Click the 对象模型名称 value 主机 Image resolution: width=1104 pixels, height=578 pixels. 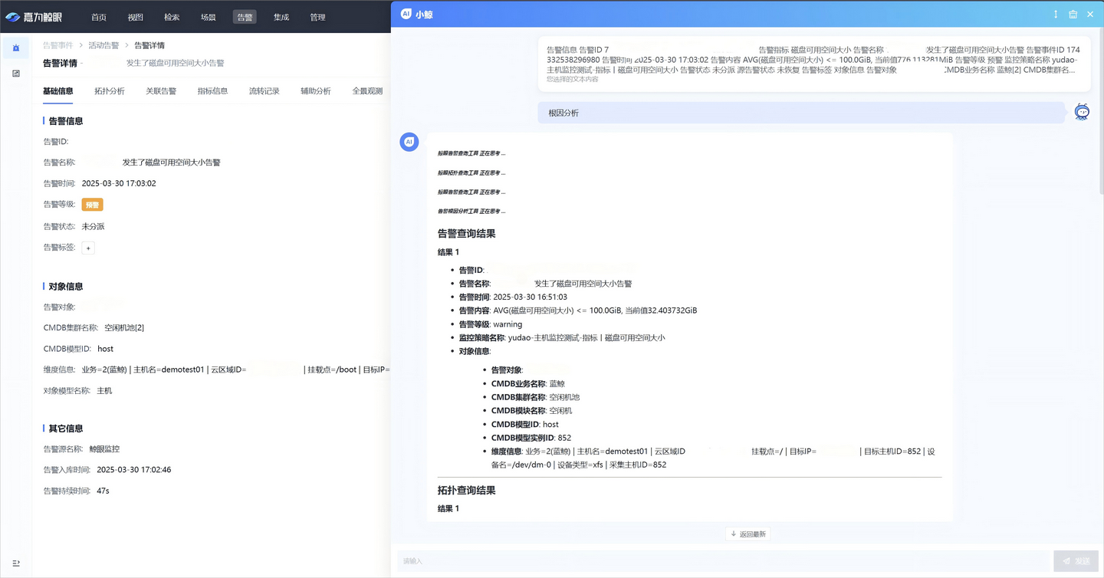104,391
